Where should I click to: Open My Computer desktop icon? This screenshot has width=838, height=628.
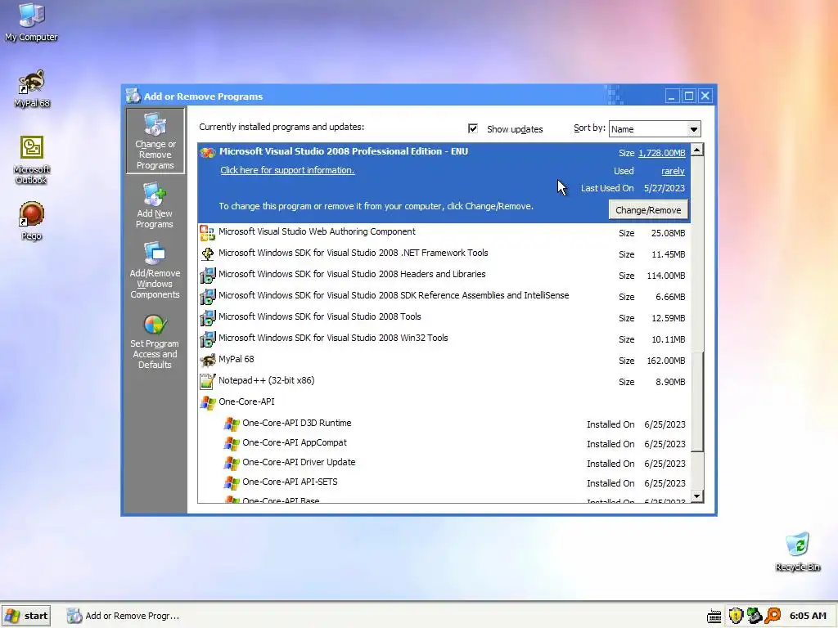tap(31, 21)
